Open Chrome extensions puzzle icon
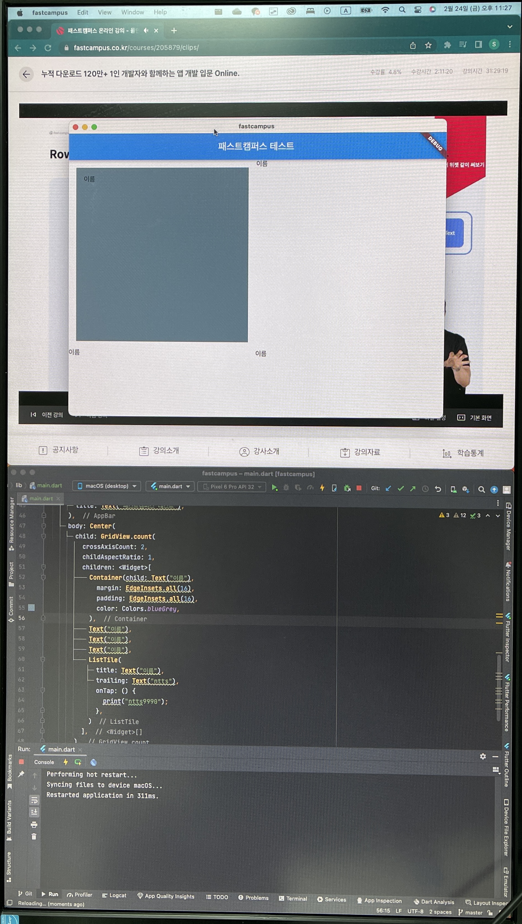 point(447,45)
